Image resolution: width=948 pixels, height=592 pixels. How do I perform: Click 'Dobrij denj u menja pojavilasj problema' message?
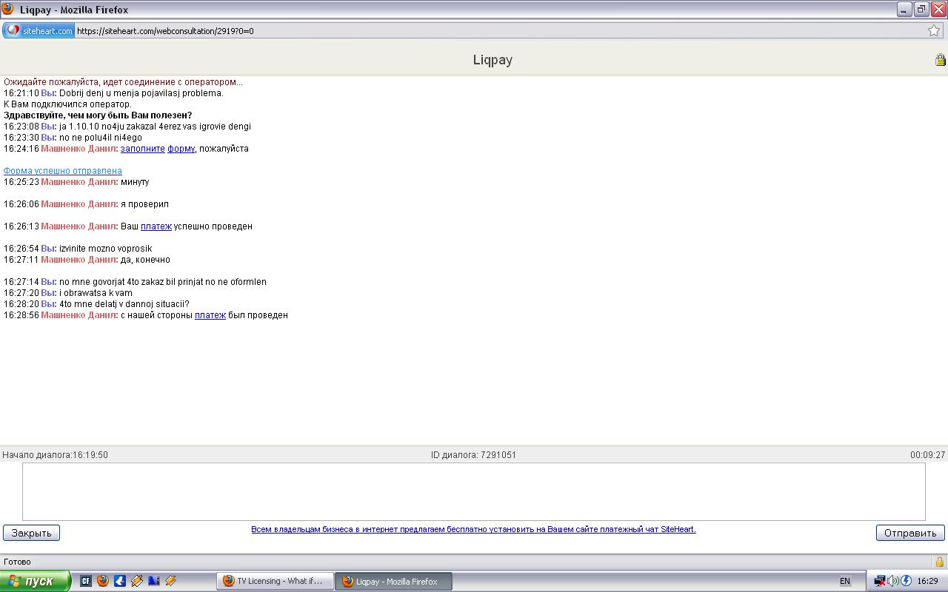141,93
